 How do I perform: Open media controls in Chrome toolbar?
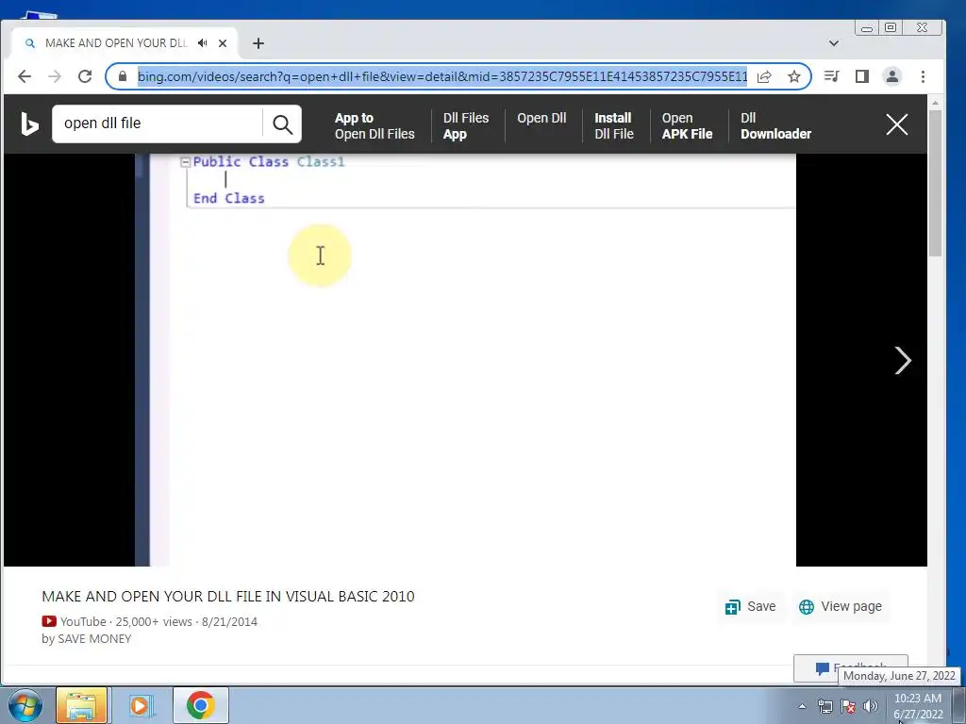[832, 76]
